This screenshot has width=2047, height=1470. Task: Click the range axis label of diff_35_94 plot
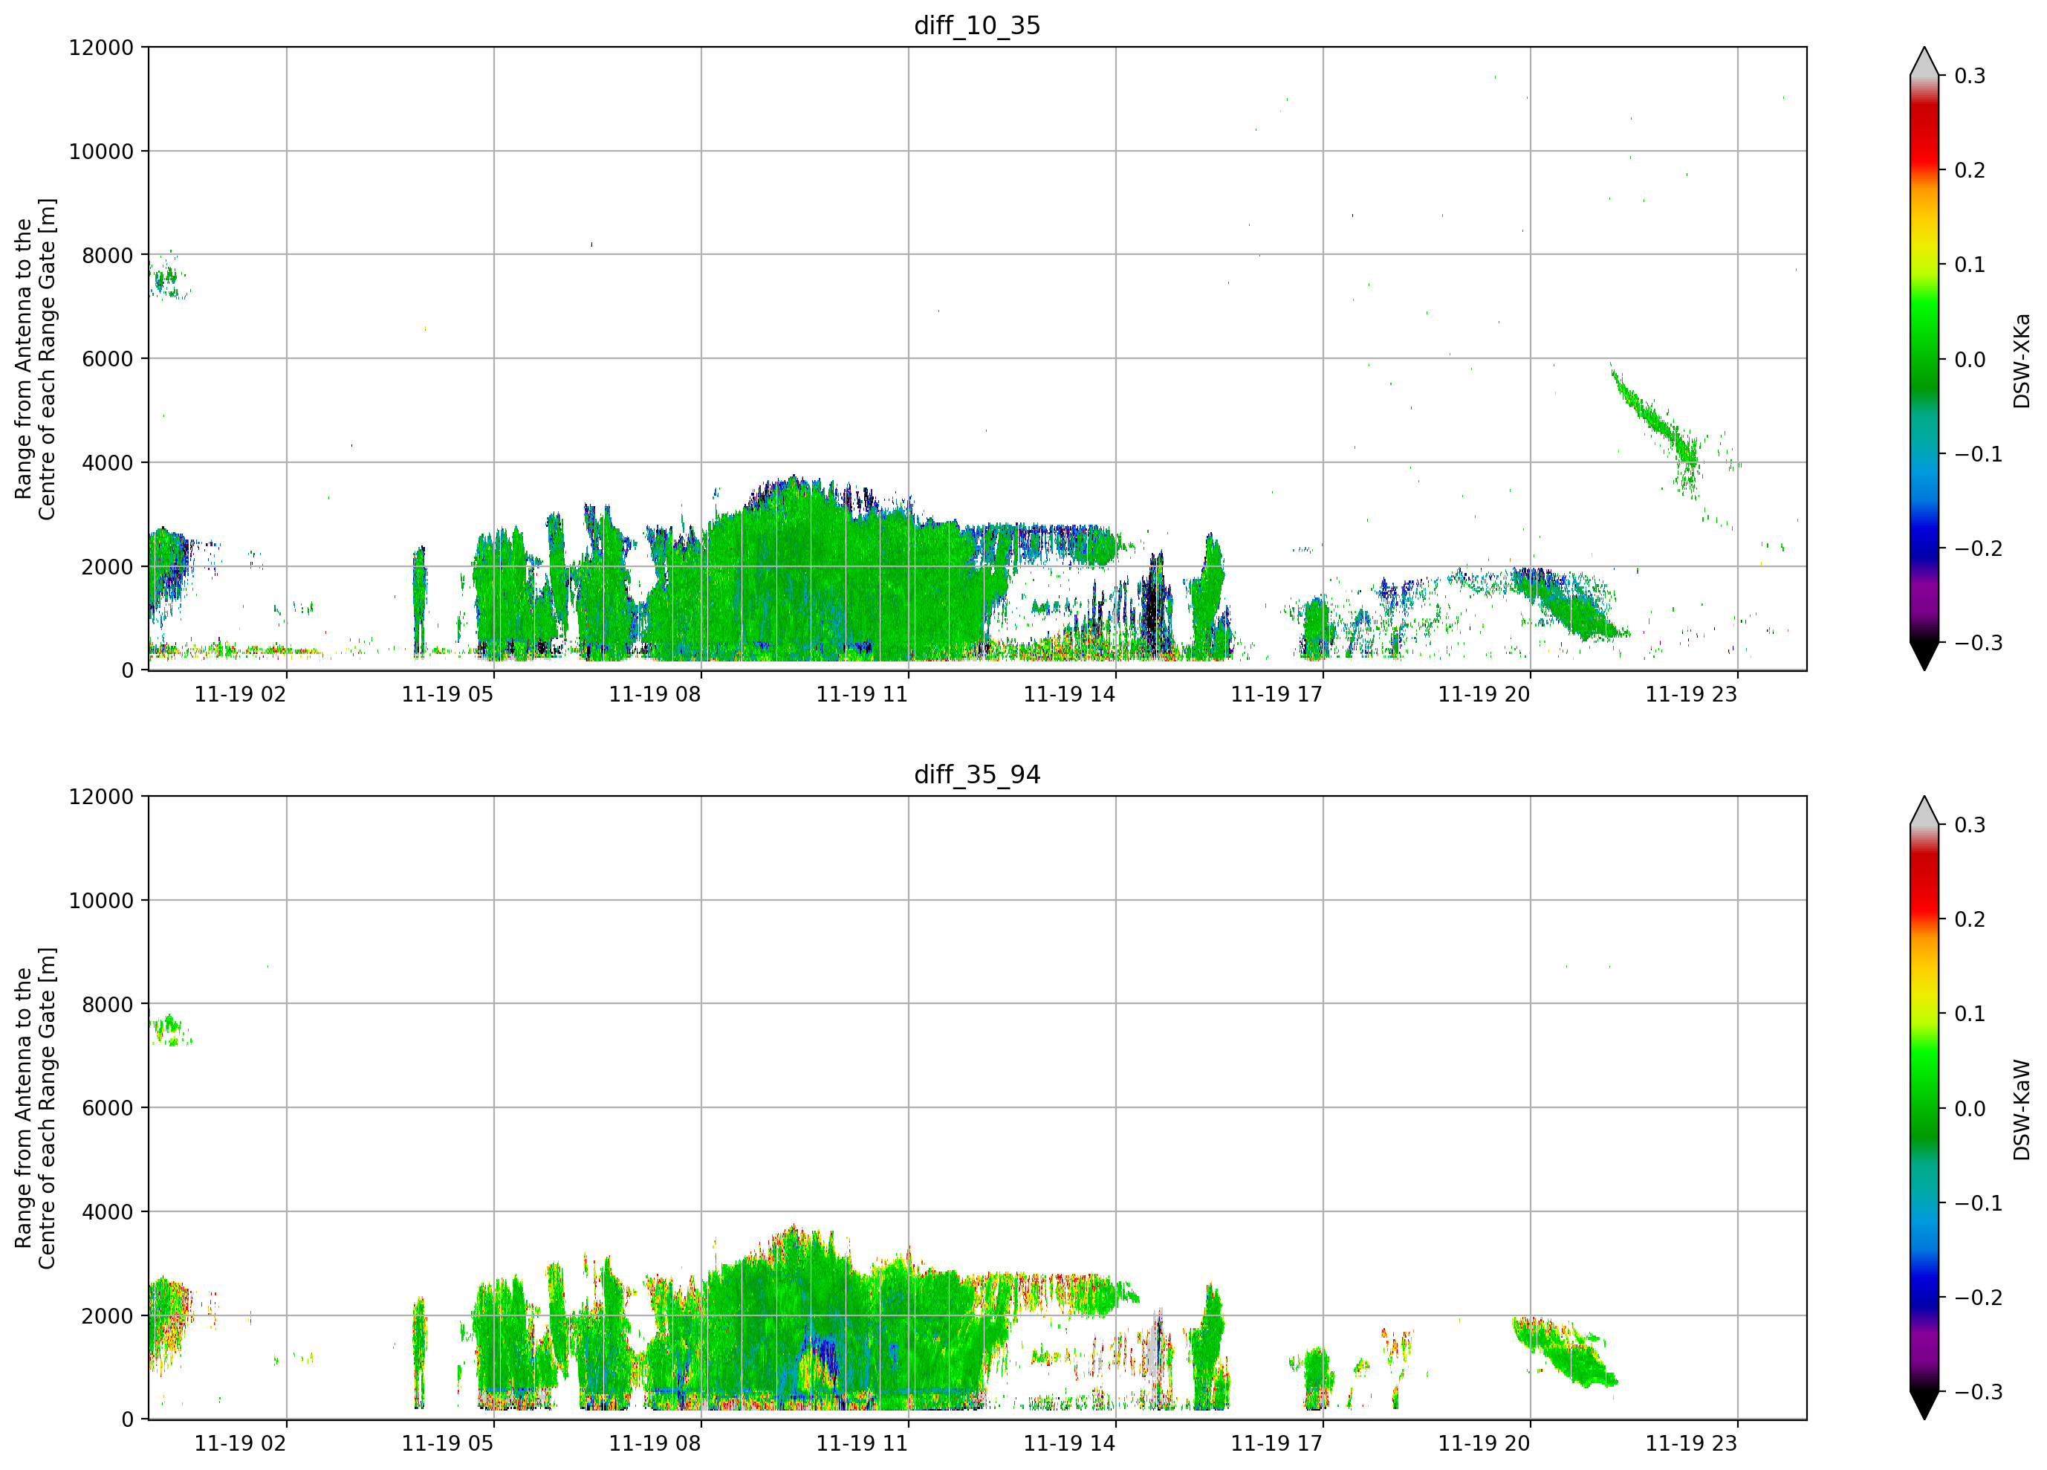point(35,1108)
